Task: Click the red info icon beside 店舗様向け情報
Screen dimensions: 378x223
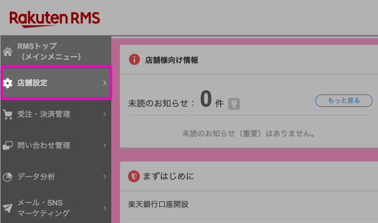Action: pos(134,60)
